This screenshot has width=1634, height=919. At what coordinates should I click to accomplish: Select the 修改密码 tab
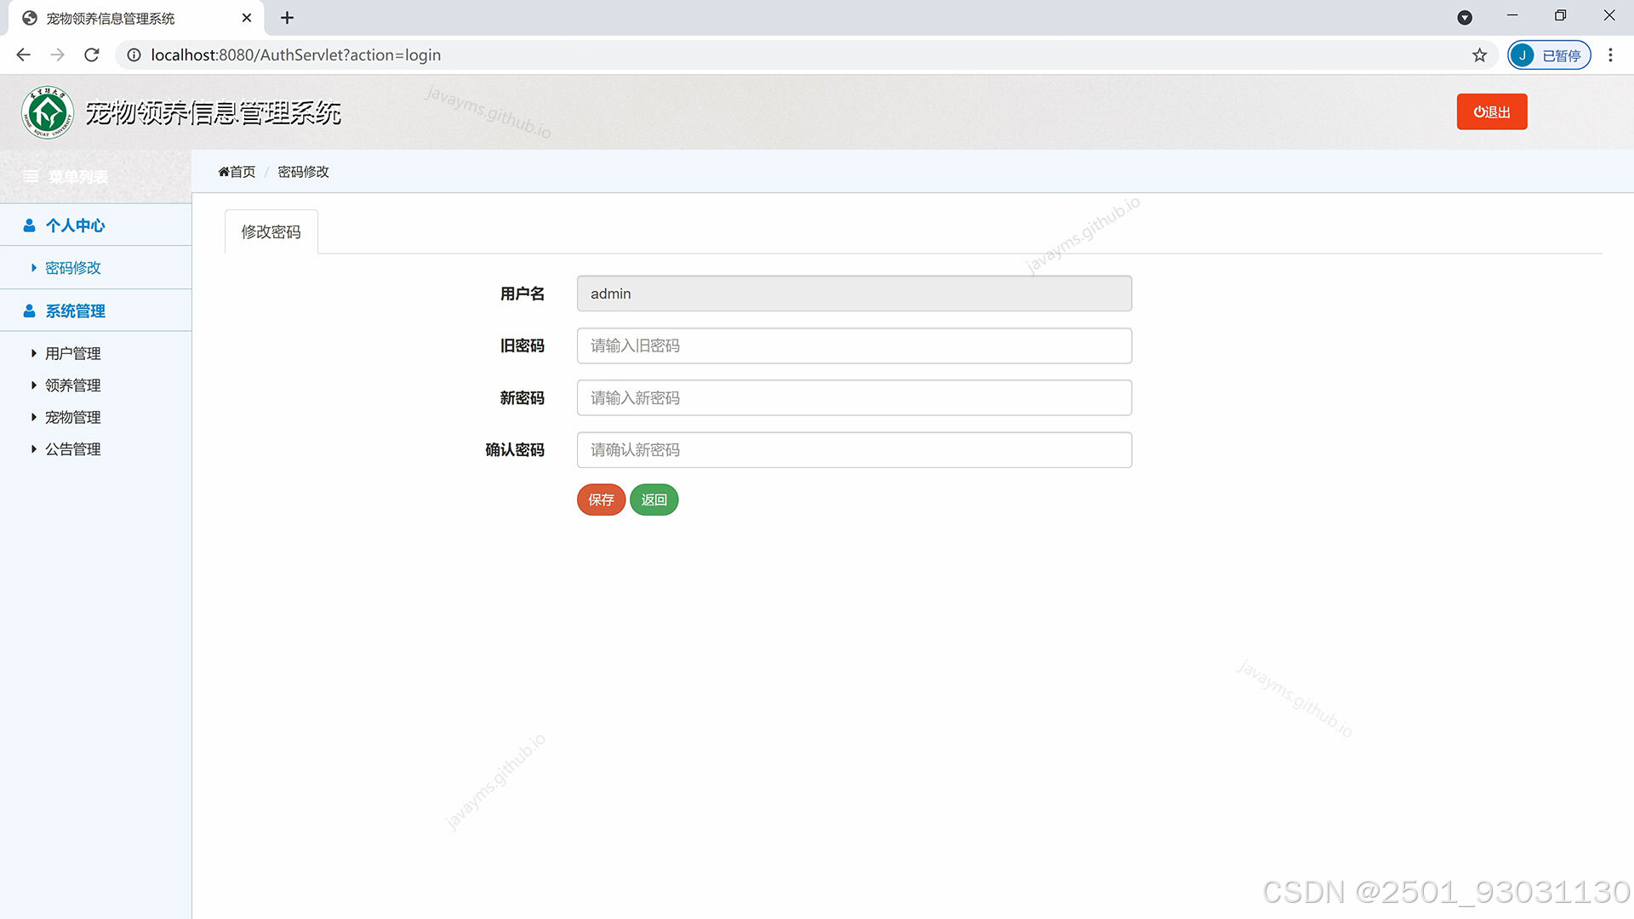click(271, 231)
